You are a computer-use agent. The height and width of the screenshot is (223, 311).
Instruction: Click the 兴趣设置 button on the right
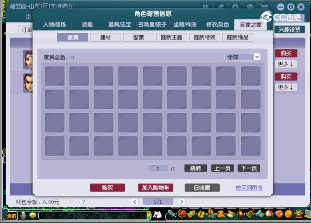pos(289,29)
